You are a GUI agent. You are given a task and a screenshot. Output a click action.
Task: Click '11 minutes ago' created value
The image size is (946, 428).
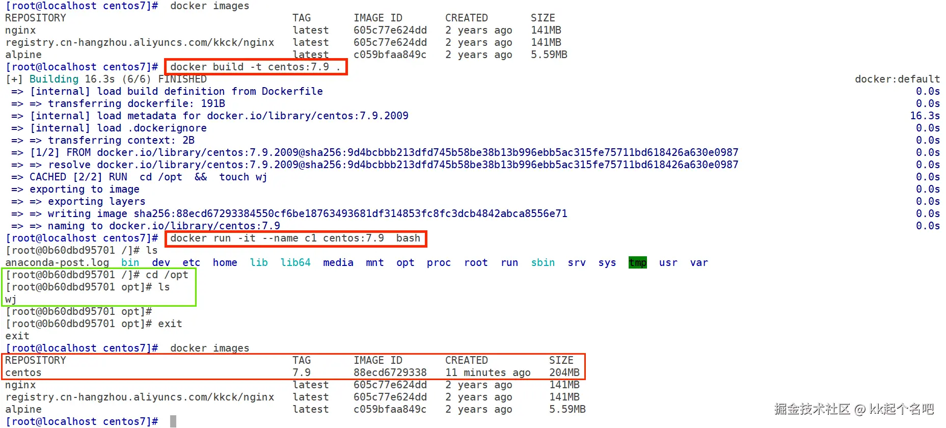point(488,372)
